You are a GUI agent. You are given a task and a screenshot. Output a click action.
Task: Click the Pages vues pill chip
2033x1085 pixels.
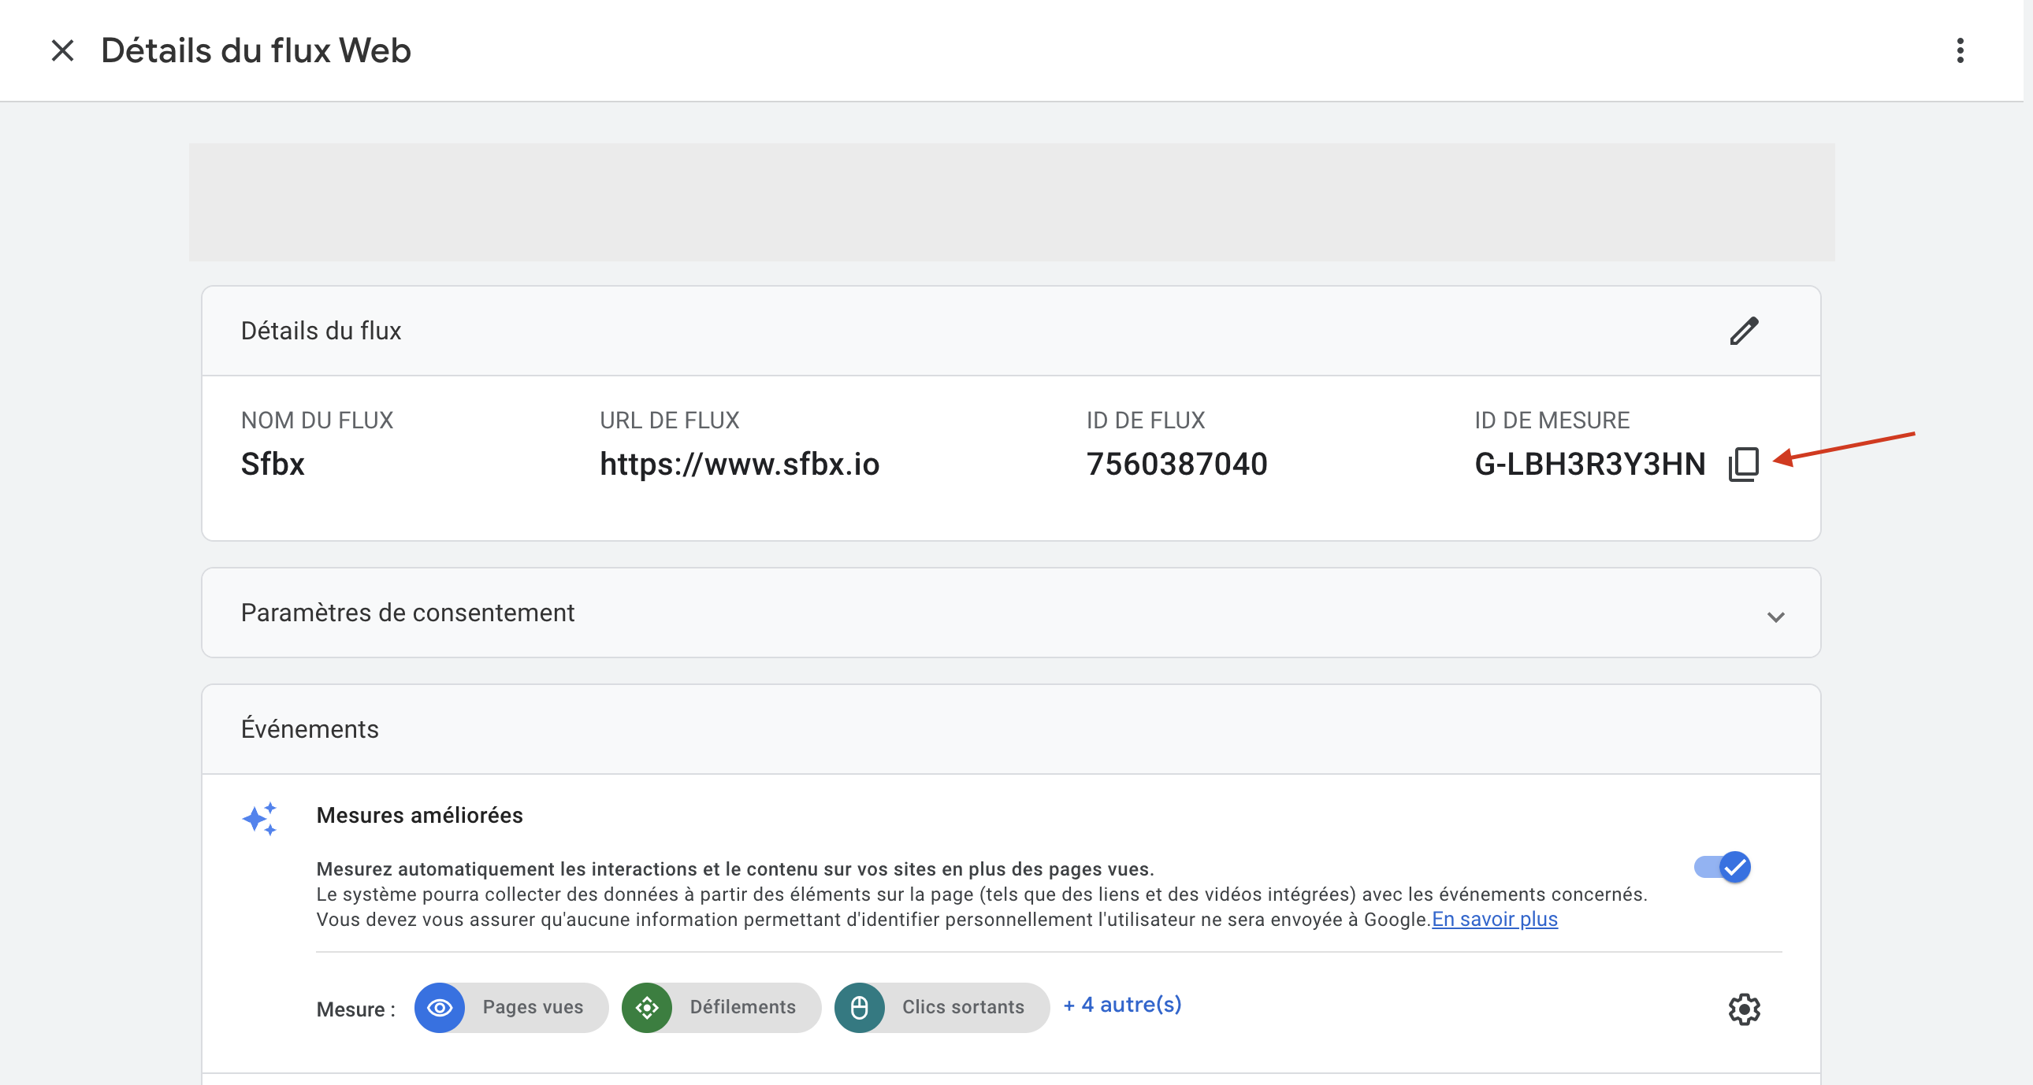pyautogui.click(x=511, y=1008)
